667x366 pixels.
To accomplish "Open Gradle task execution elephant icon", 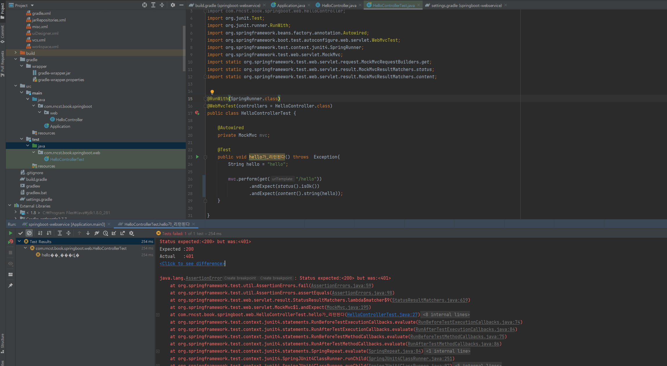I will coord(97,233).
